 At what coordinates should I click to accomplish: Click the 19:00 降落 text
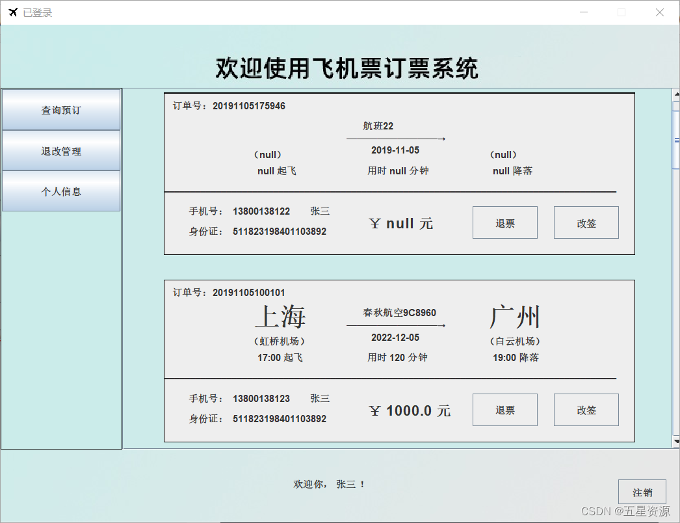tap(516, 358)
